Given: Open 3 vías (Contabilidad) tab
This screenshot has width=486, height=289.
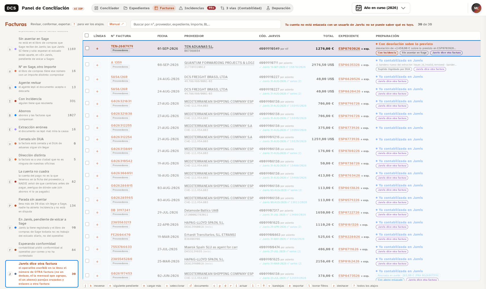Looking at the screenshot, I should [x=241, y=8].
